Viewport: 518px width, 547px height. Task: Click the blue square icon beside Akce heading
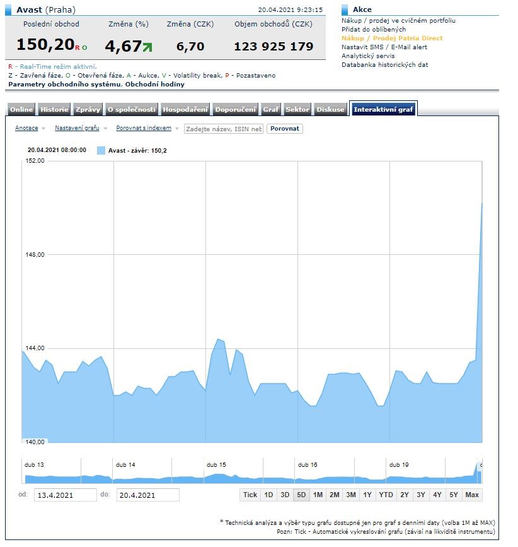[345, 9]
